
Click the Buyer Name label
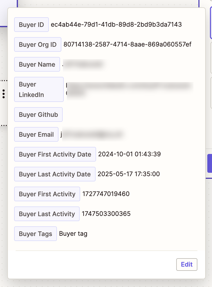[37, 65]
